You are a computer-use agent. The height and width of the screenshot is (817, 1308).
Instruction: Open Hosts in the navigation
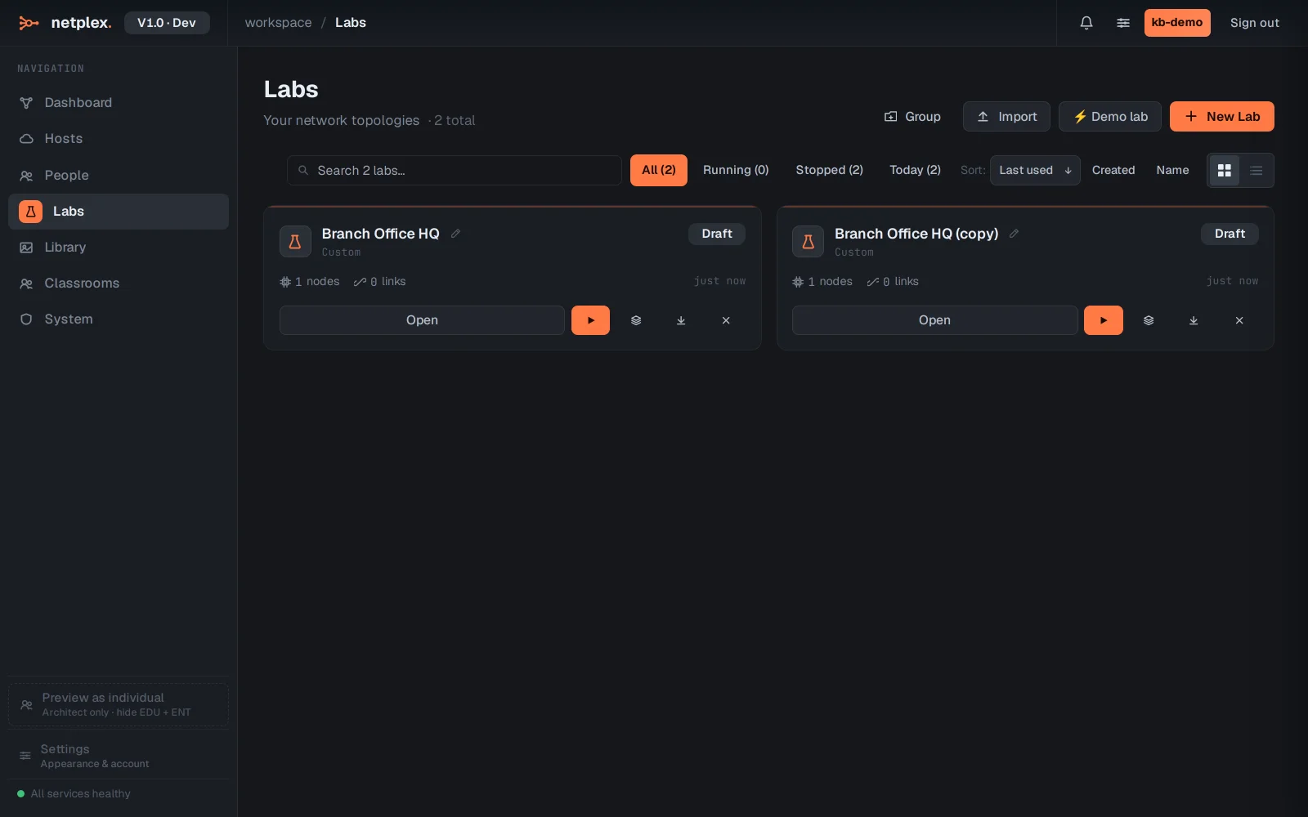(119, 139)
